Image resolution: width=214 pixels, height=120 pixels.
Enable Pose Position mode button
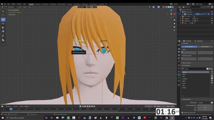click(189, 47)
